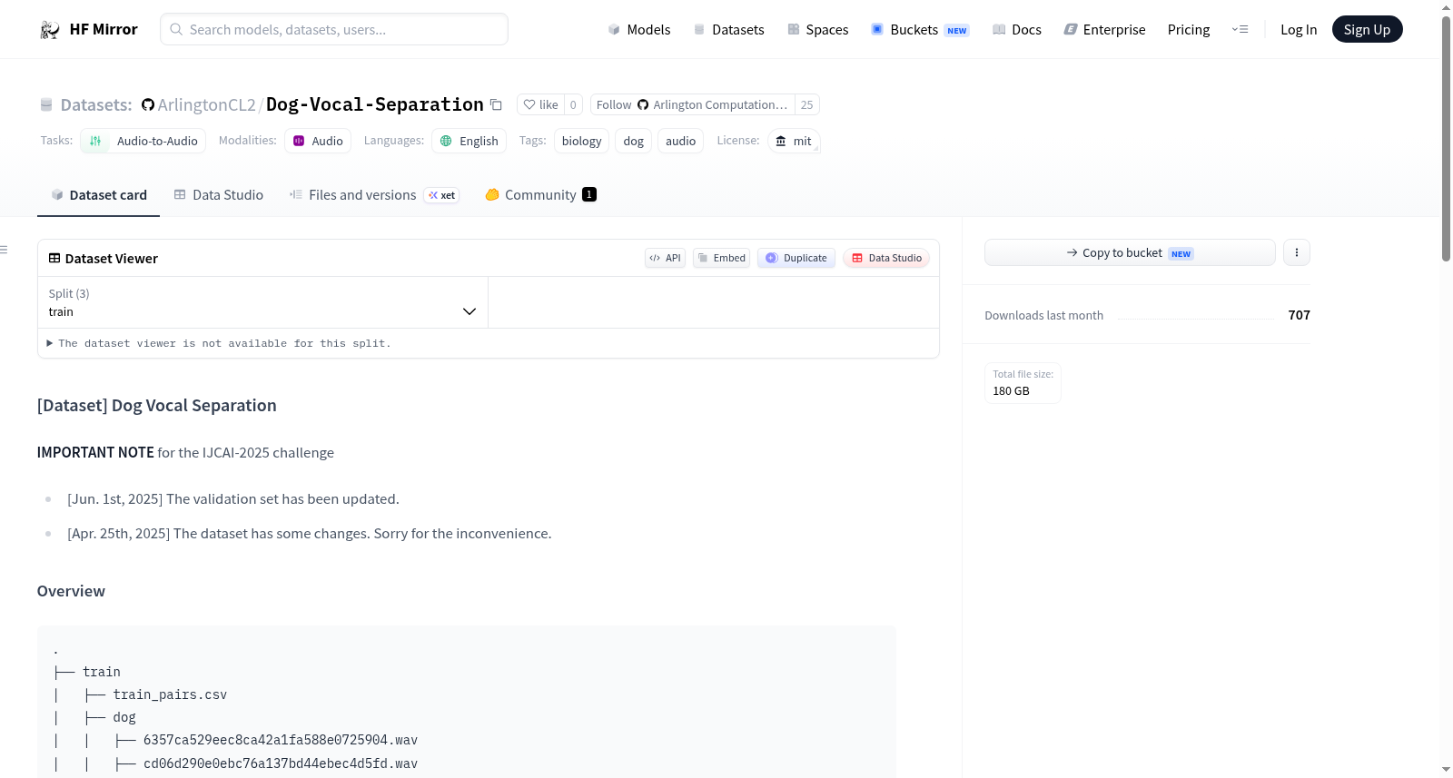Go to Buckets in top navigation
1453x778 pixels.
click(920, 29)
